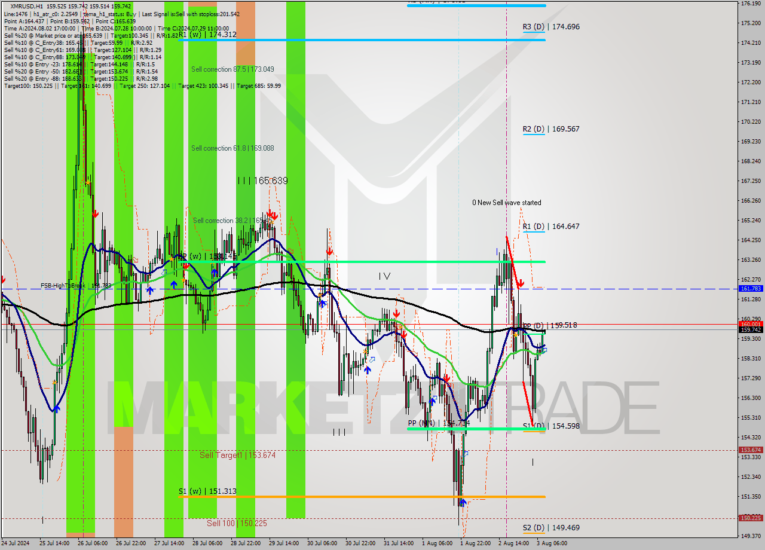Click the 156.300 price scale label
This screenshot has width=765, height=550.
[x=751, y=398]
